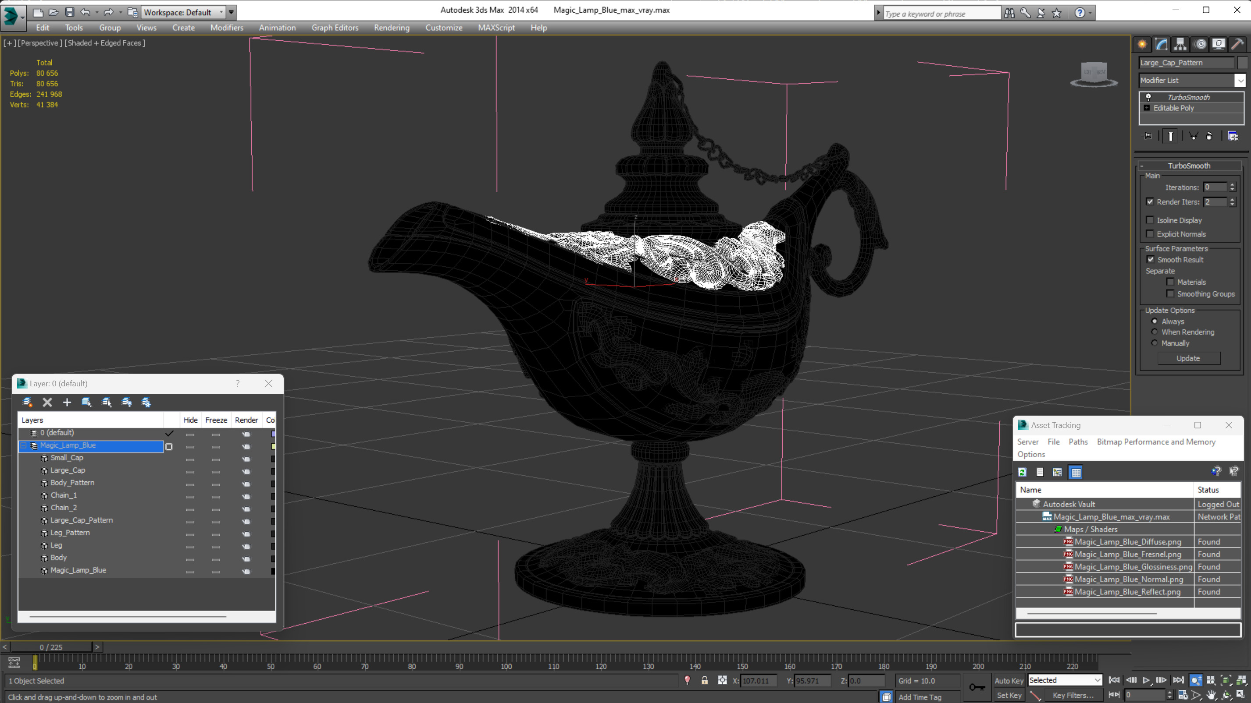Click the Auto Key button
Viewport: 1251px width, 703px height.
point(1009,681)
